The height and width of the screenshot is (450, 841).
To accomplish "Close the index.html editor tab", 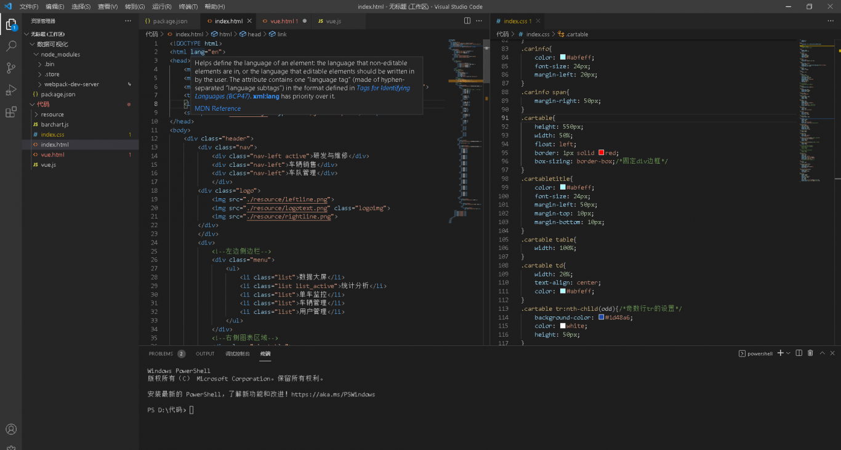I will click(249, 21).
